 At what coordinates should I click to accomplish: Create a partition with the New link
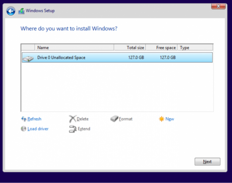tap(170, 119)
